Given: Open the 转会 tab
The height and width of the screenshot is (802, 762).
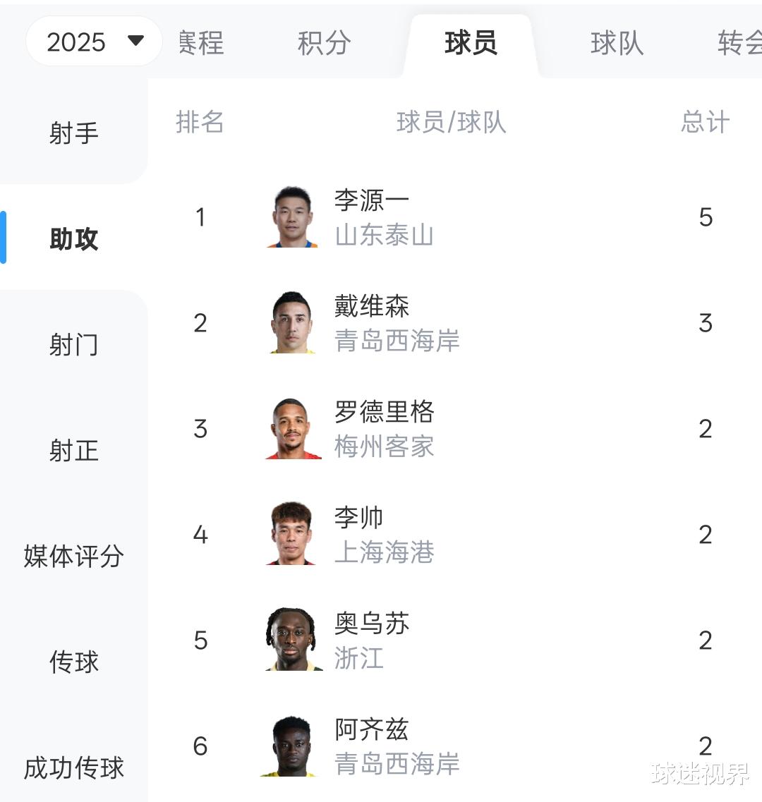Looking at the screenshot, I should [739, 42].
